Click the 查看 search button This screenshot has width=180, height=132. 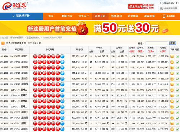pos(172,43)
